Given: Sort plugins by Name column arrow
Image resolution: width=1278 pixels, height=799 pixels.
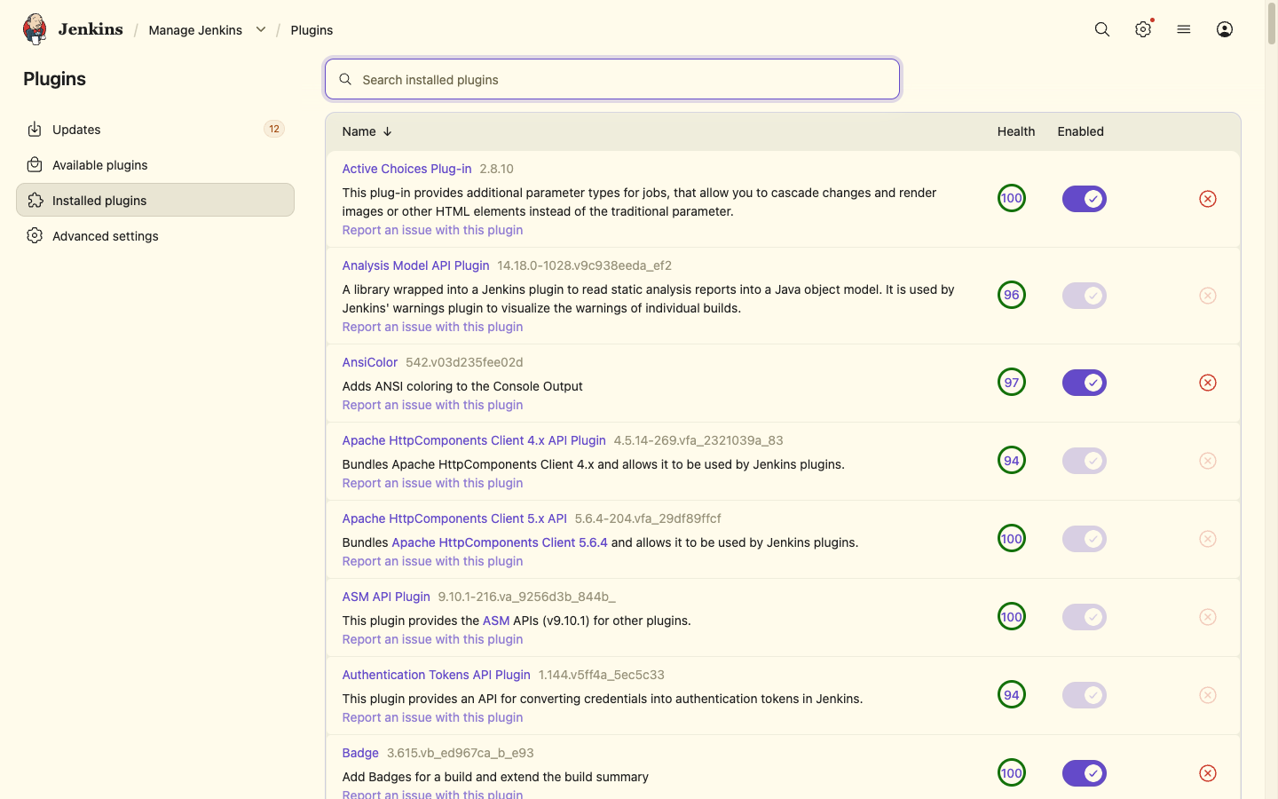Looking at the screenshot, I should 387,131.
